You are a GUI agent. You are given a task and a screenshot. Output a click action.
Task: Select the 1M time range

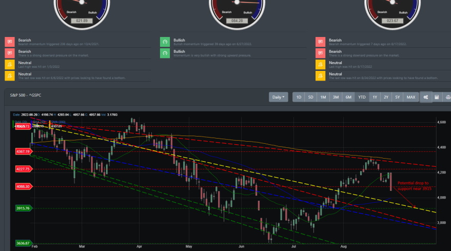click(x=323, y=97)
